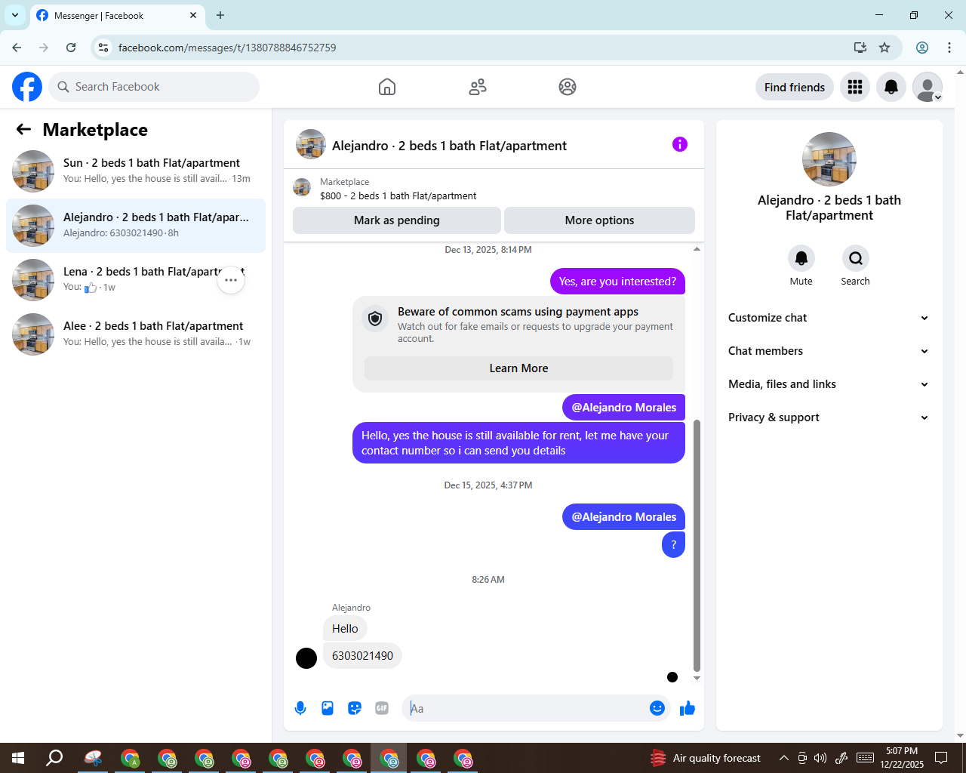Click the URL address bar
This screenshot has width=966, height=773.
(483, 48)
